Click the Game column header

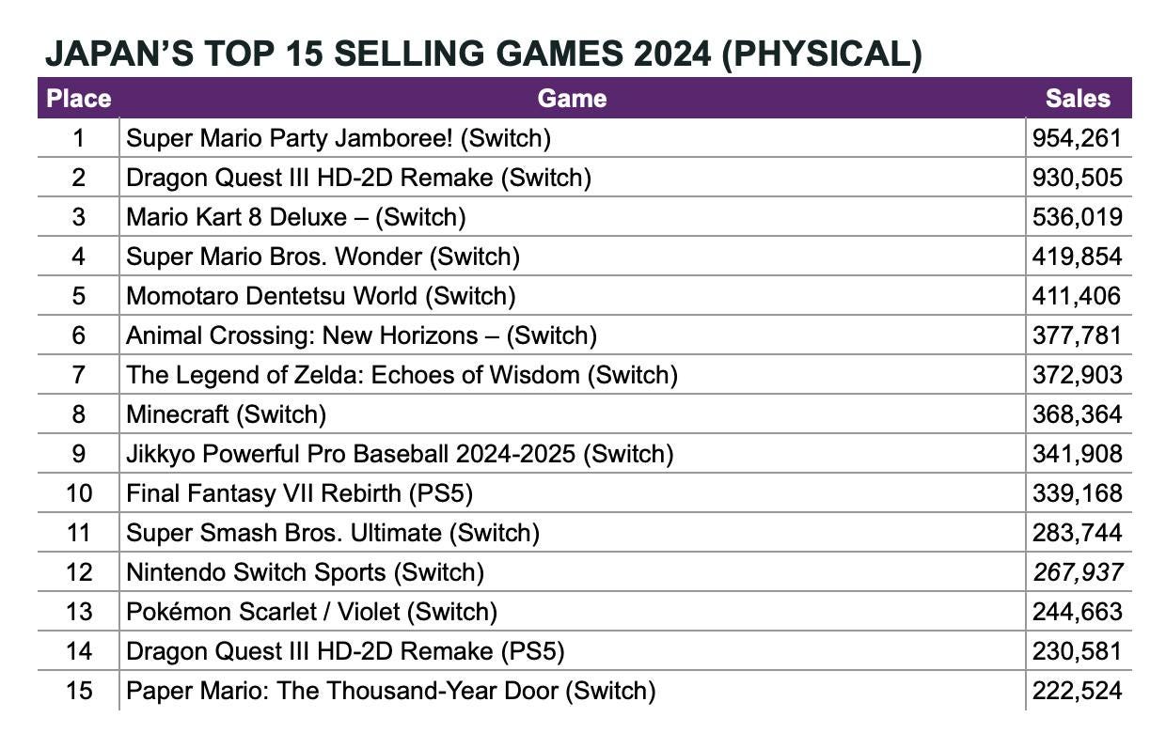click(572, 99)
